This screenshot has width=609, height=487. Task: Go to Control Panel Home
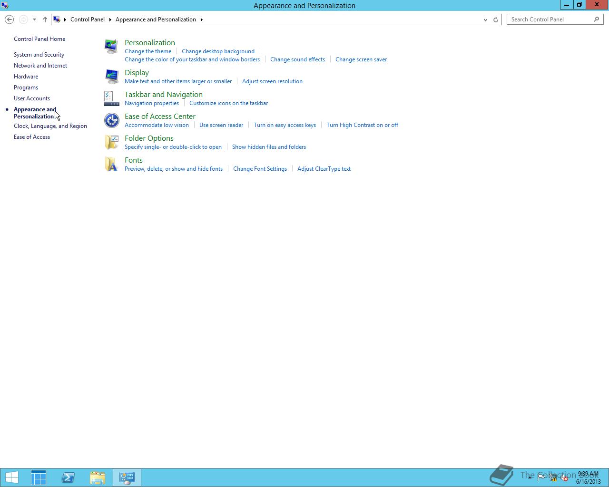point(39,39)
